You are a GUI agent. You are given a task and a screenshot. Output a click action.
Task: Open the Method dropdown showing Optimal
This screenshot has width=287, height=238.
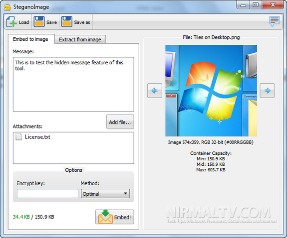[105, 194]
